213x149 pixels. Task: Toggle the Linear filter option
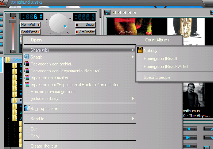(x=85, y=25)
